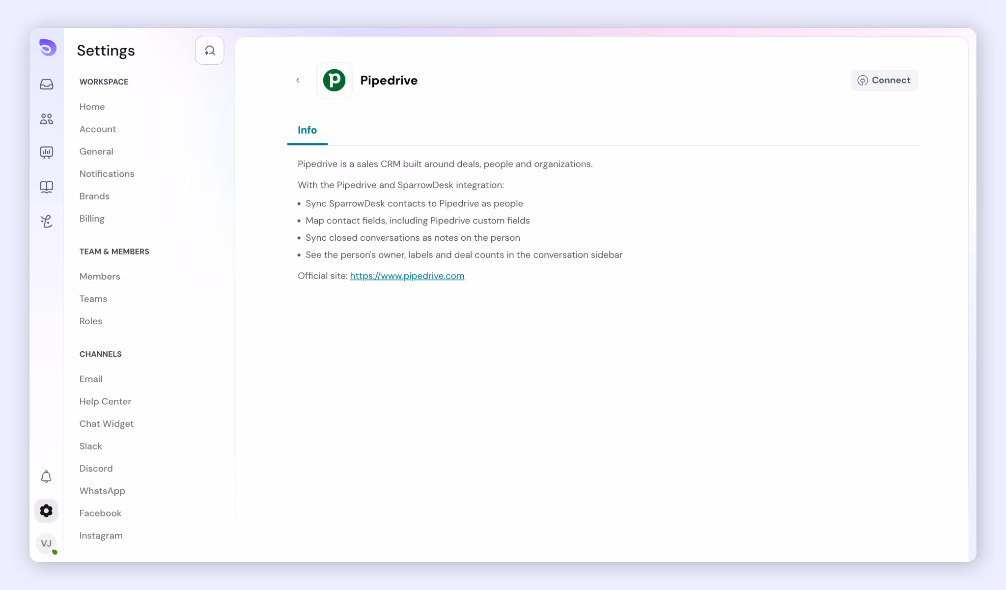The width and height of the screenshot is (1006, 590).
Task: Open Help Center channel settings
Action: click(x=105, y=401)
